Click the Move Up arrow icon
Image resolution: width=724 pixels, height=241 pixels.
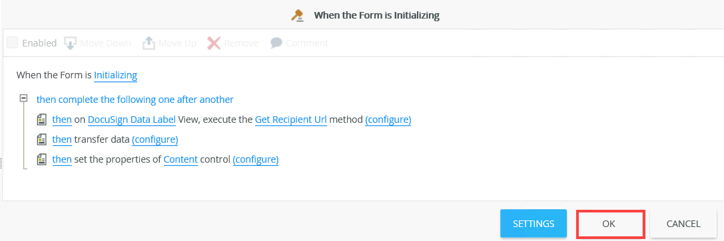point(149,42)
